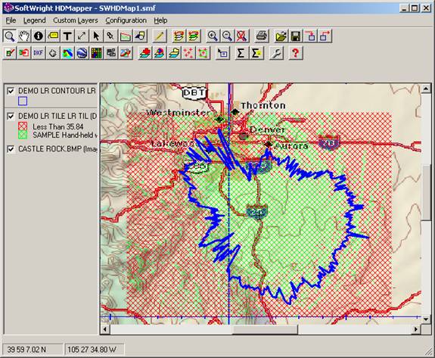
Task: Click the yellow folder layer icon
Action: (174, 53)
